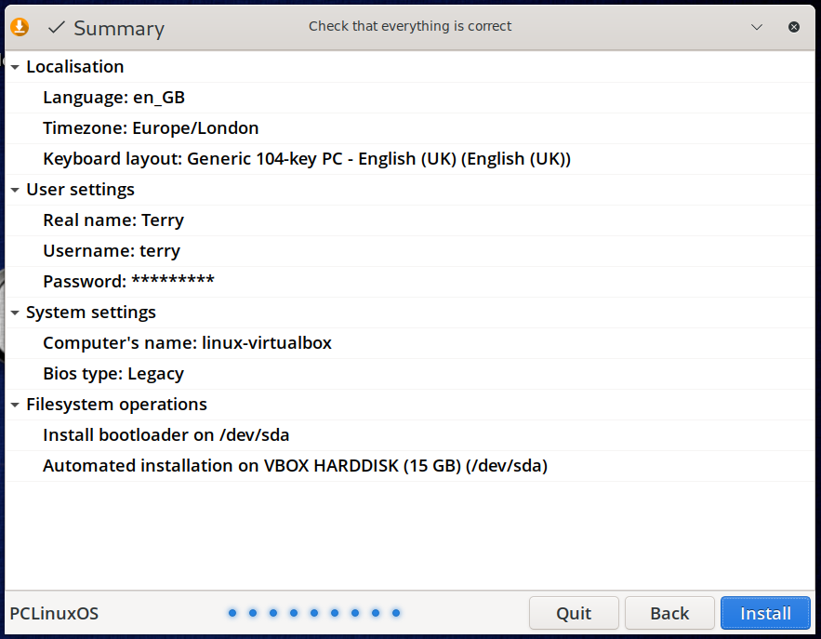This screenshot has height=639, width=821.
Task: Close the installer window
Action: tap(794, 27)
